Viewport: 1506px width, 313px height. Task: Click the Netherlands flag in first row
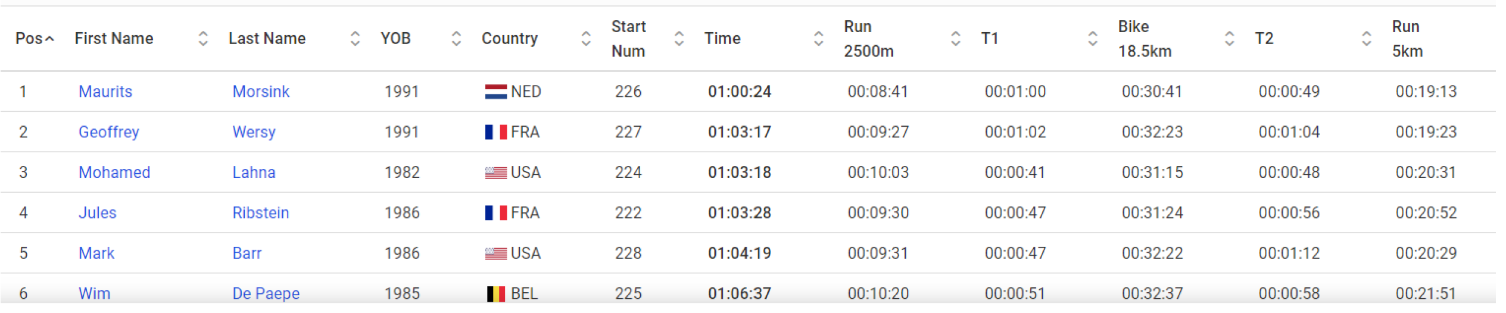[x=495, y=92]
